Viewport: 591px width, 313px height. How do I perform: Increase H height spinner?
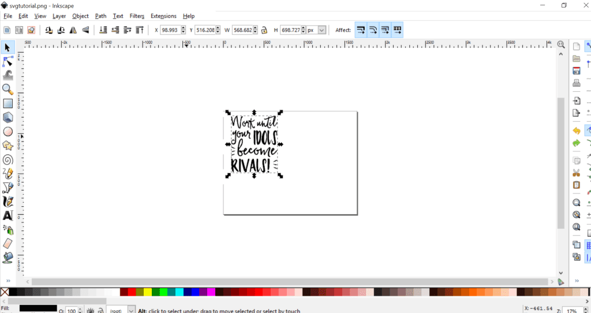[x=304, y=28]
